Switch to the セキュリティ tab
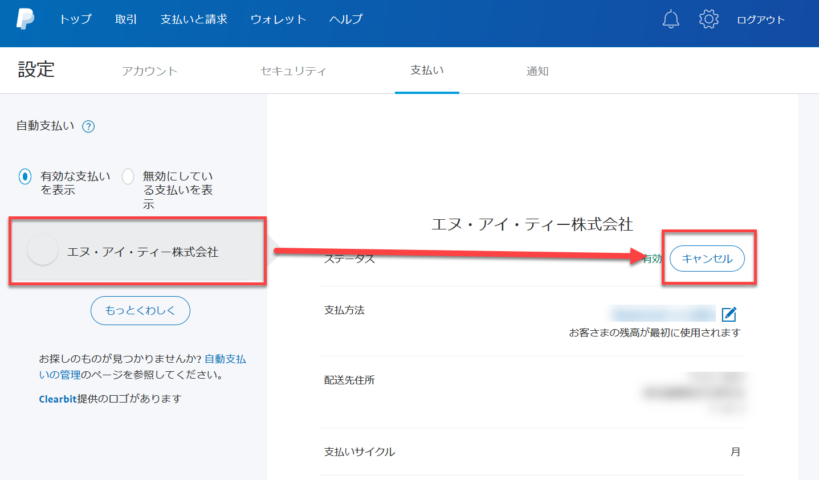 pos(293,71)
